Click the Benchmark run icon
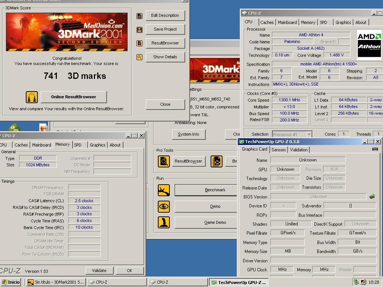 (164, 190)
